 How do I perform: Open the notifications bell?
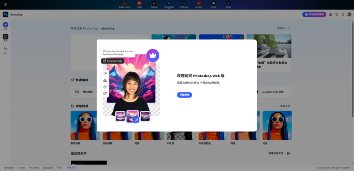[342, 15]
